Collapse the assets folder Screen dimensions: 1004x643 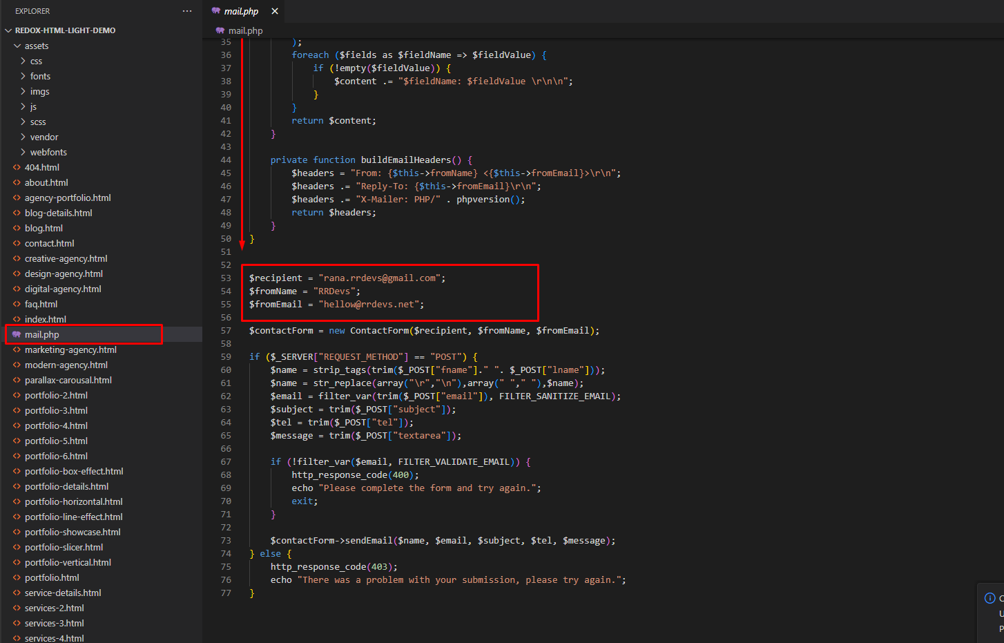pos(17,46)
